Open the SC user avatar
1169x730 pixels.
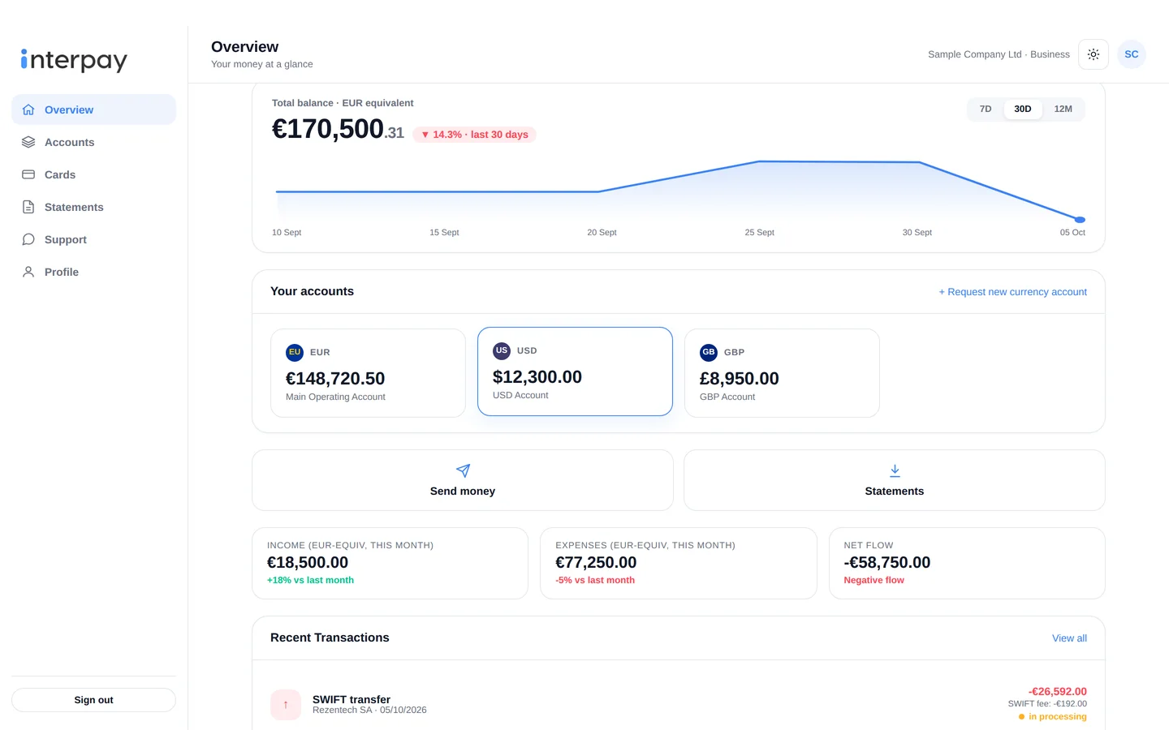[x=1132, y=54]
